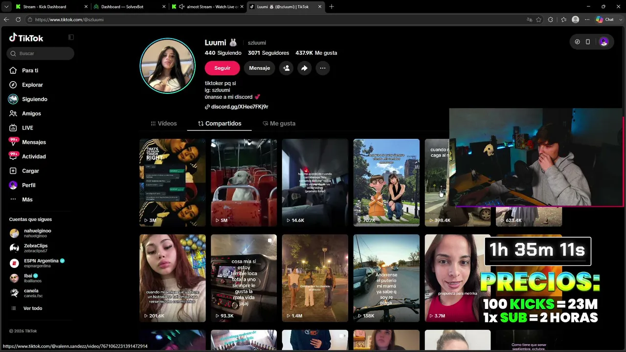The width and height of the screenshot is (626, 352).
Task: Follow Luumi with the Seguir button
Action: (222, 68)
